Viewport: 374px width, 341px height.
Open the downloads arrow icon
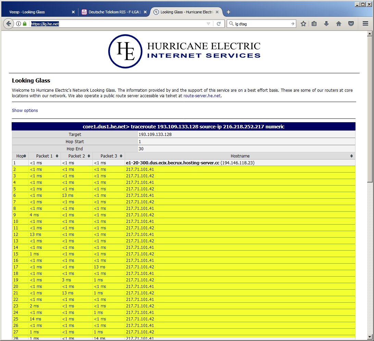326,24
